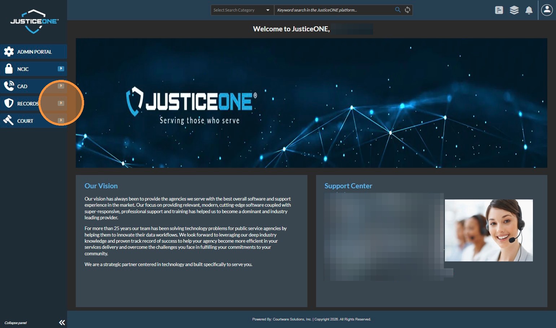Click the Records shield icon
Image resolution: width=556 pixels, height=328 pixels.
point(9,103)
